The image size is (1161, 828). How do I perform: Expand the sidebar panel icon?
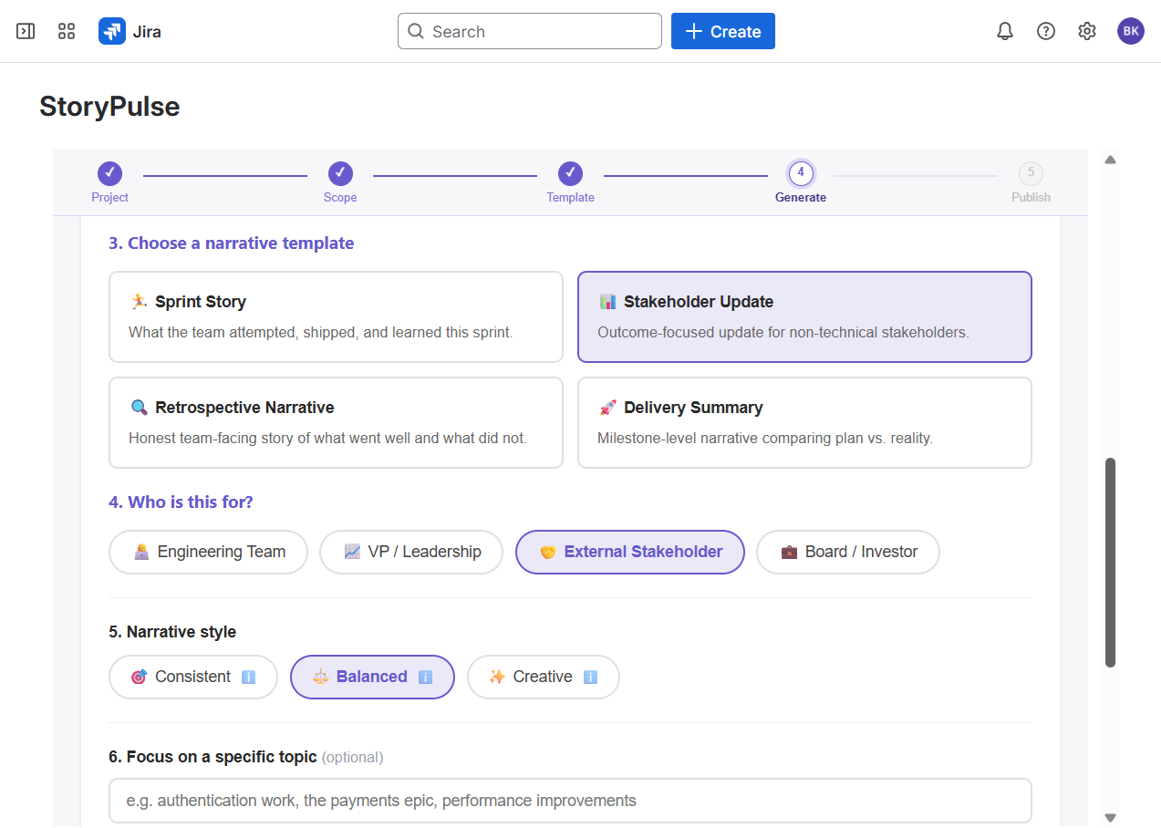click(26, 31)
